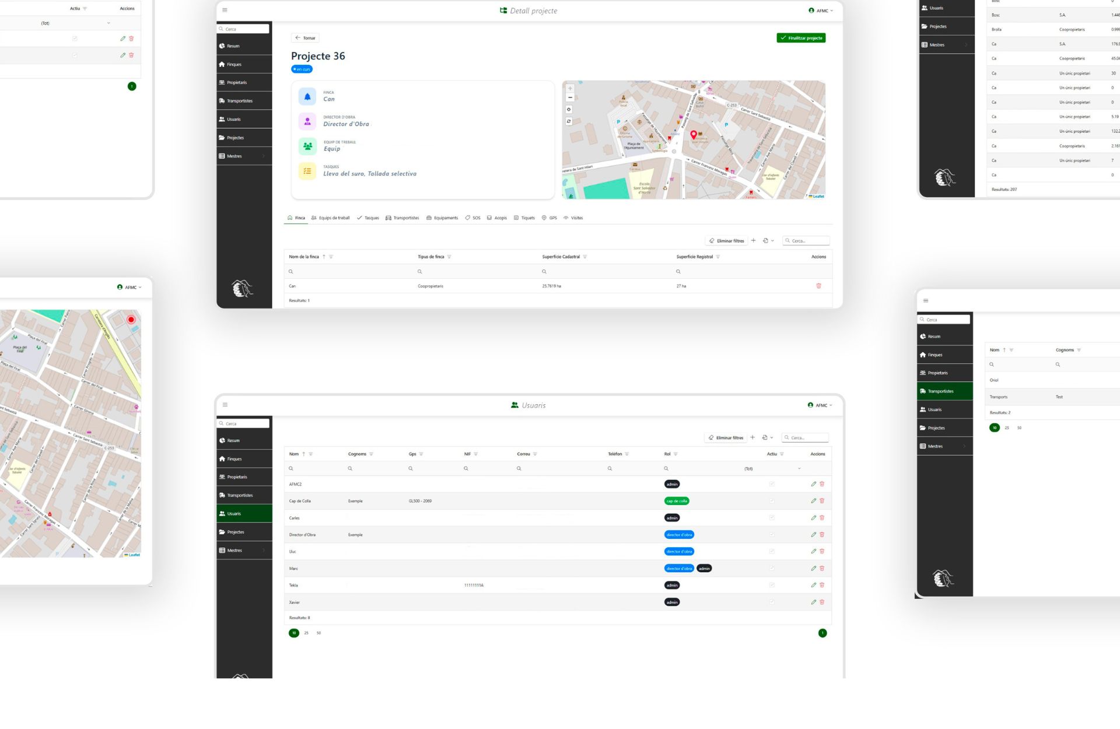Click the refresh icon on Projecte 36 map

click(569, 121)
